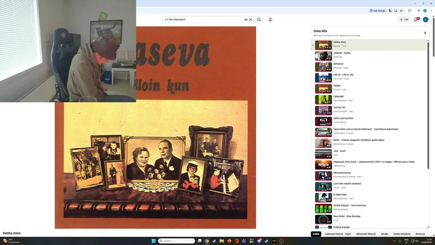Click the Global Deejays green thumbnail
Screen dimensions: 435x245
coord(324,209)
